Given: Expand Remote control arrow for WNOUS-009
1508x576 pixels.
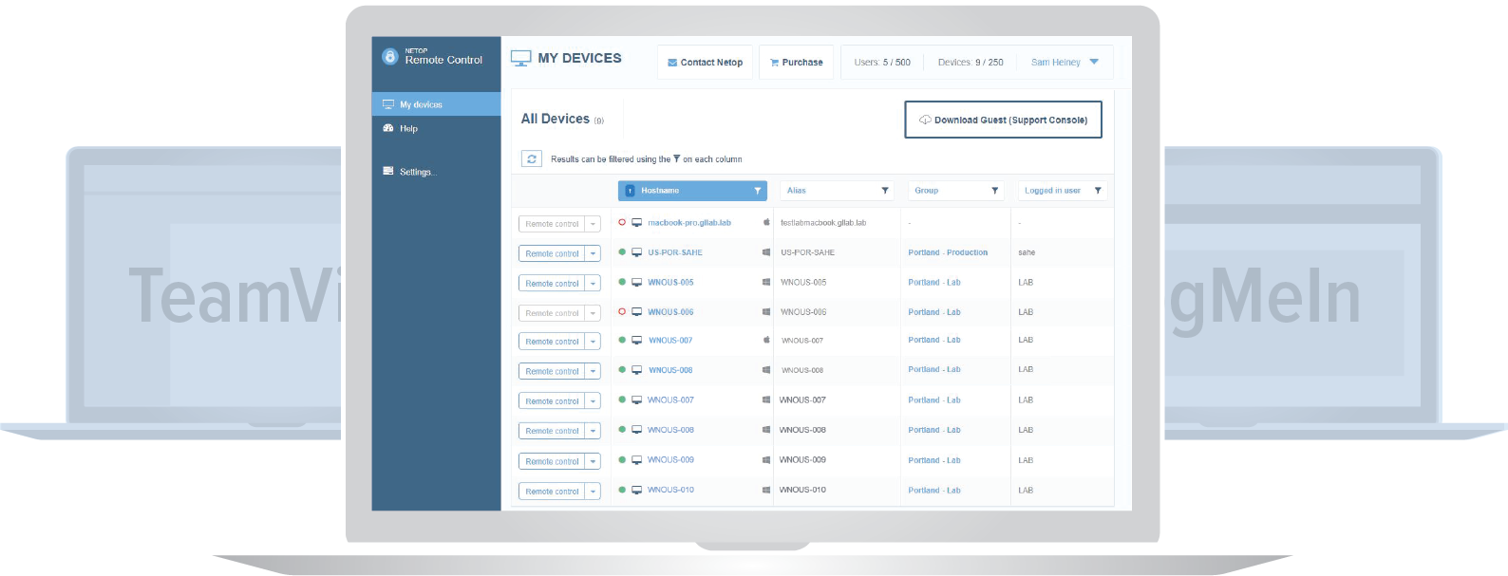Looking at the screenshot, I should [x=594, y=461].
